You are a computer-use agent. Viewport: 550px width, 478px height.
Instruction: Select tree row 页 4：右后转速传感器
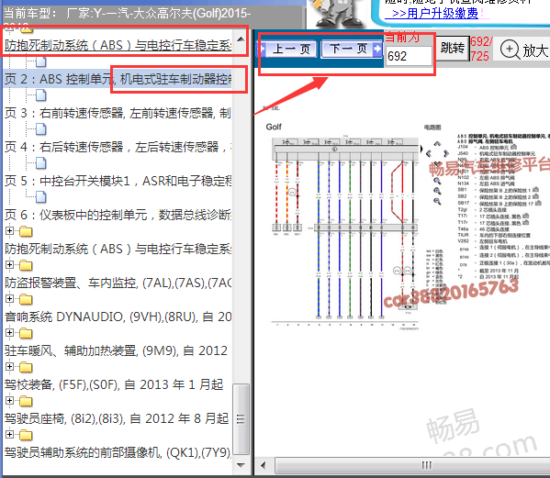click(118, 147)
